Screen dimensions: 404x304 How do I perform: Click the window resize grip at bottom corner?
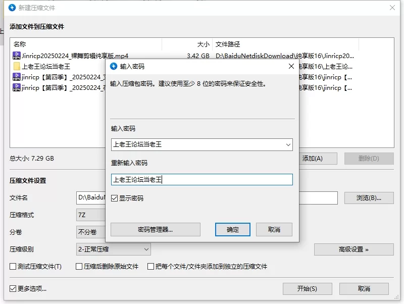tap(396, 297)
